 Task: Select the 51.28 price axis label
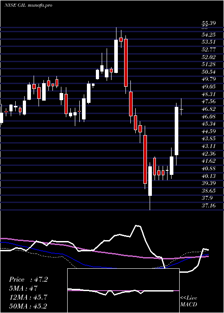[209, 64]
